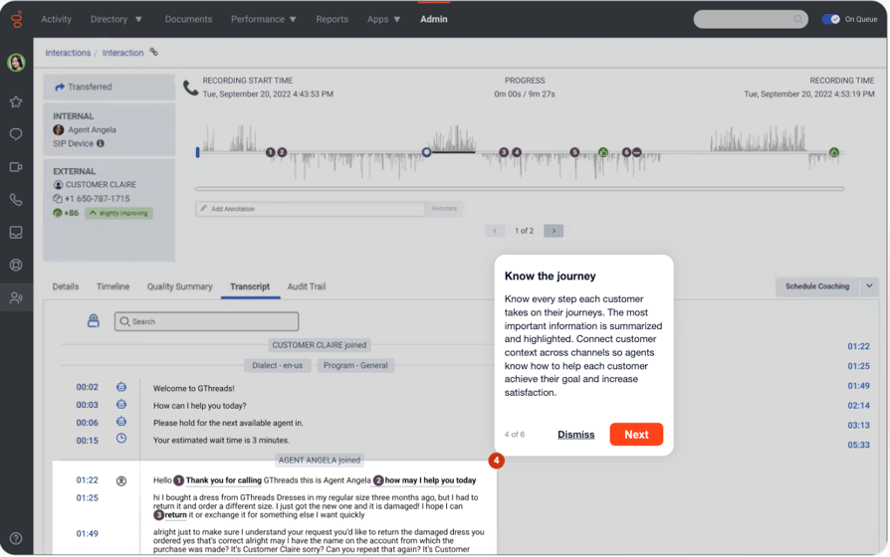The image size is (890, 557).
Task: Click the bot icon at 00:02
Action: point(121,387)
